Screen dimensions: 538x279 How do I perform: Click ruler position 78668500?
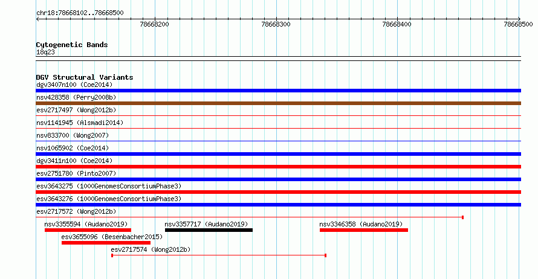pyautogui.click(x=519, y=24)
